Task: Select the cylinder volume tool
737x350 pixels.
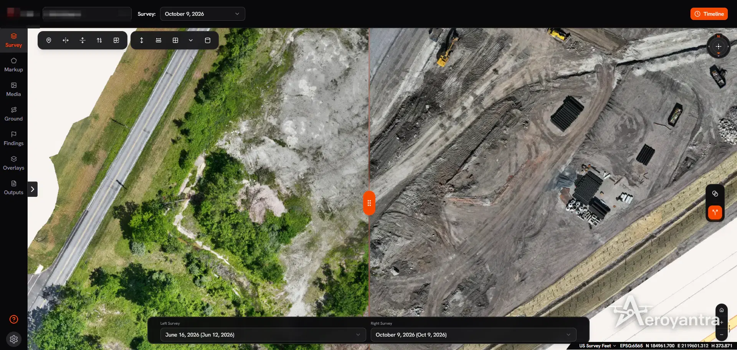Action: coord(208,40)
